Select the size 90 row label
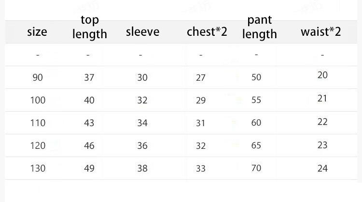Image resolution: width=362 pixels, height=202 pixels. coord(38,77)
